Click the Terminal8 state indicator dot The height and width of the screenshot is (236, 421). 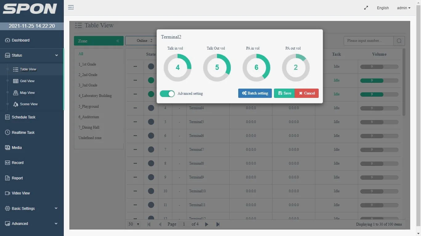[x=151, y=163]
